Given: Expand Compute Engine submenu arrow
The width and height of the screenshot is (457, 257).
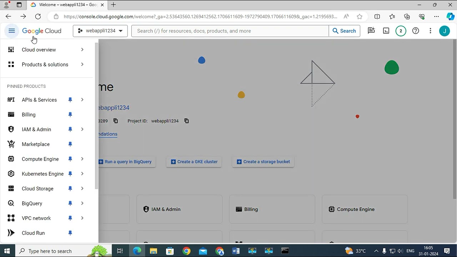Looking at the screenshot, I should coord(82,159).
